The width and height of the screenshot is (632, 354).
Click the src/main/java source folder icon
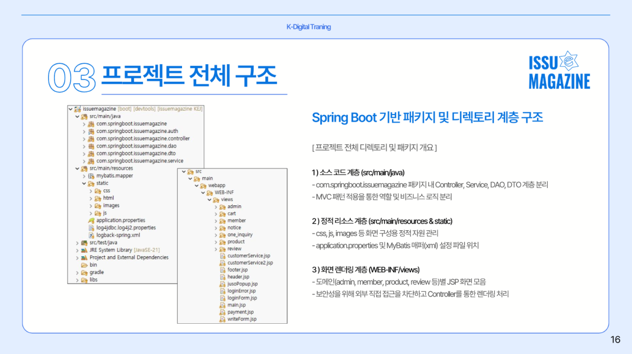(84, 117)
